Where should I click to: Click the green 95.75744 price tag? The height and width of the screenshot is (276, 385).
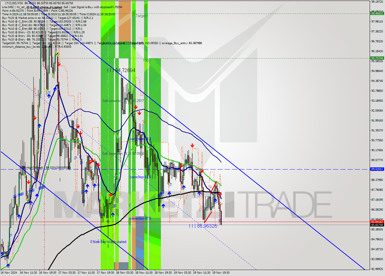377,58
